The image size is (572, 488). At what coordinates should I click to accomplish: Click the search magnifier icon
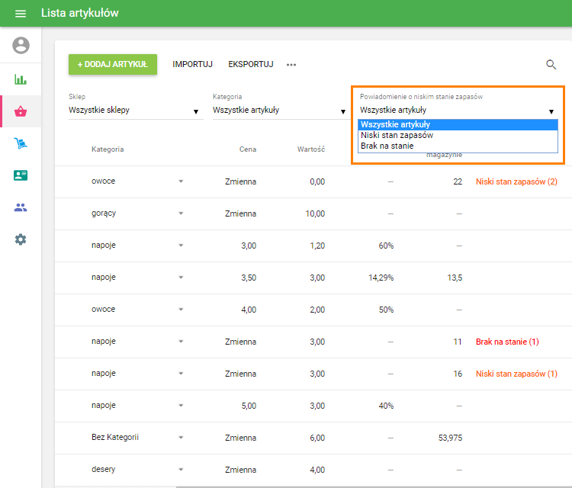[x=551, y=65]
